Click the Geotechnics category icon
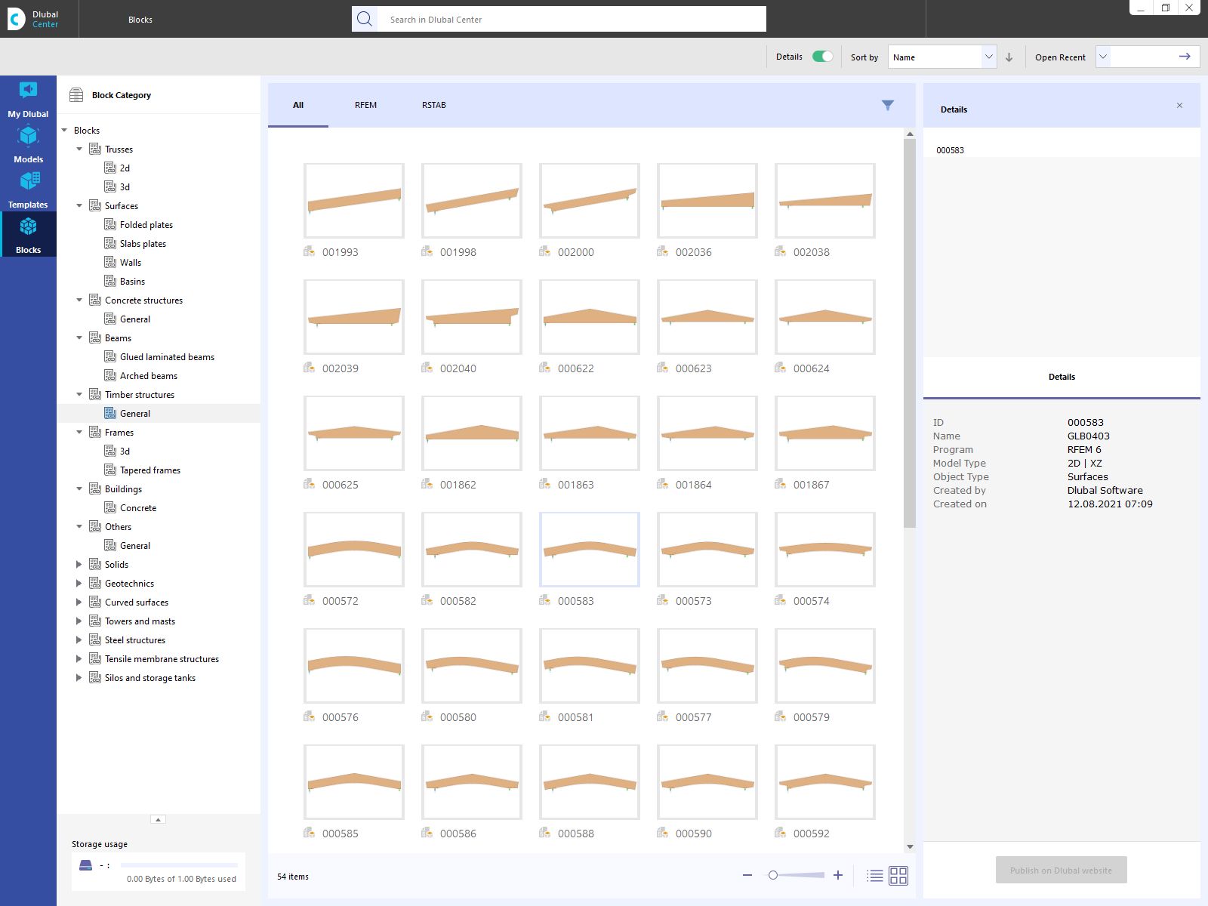This screenshot has width=1208, height=906. [95, 583]
